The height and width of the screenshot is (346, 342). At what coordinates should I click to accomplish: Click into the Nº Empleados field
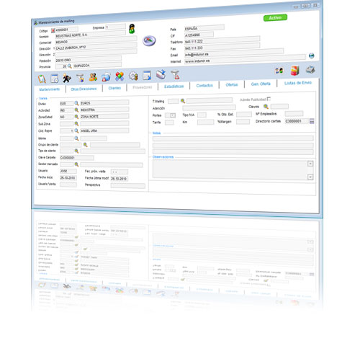pyautogui.click(x=294, y=113)
